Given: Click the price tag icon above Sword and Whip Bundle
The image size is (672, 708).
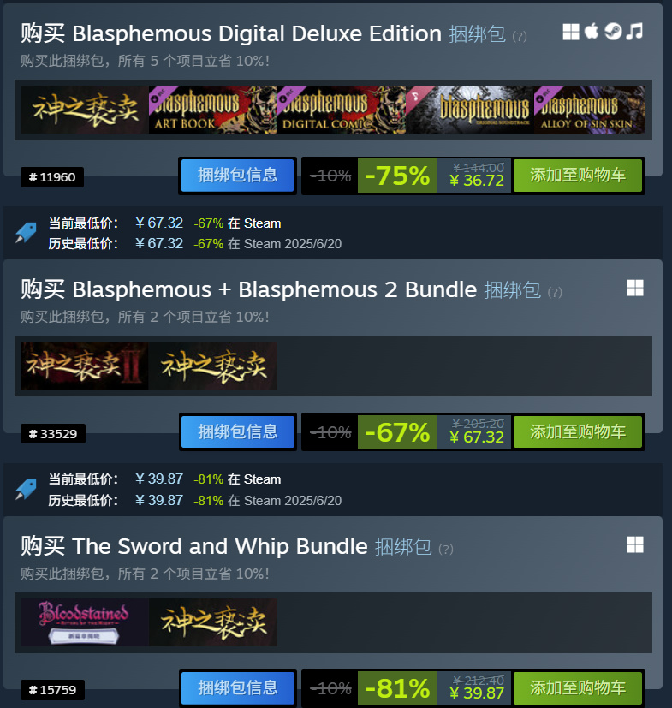Looking at the screenshot, I should point(26,489).
